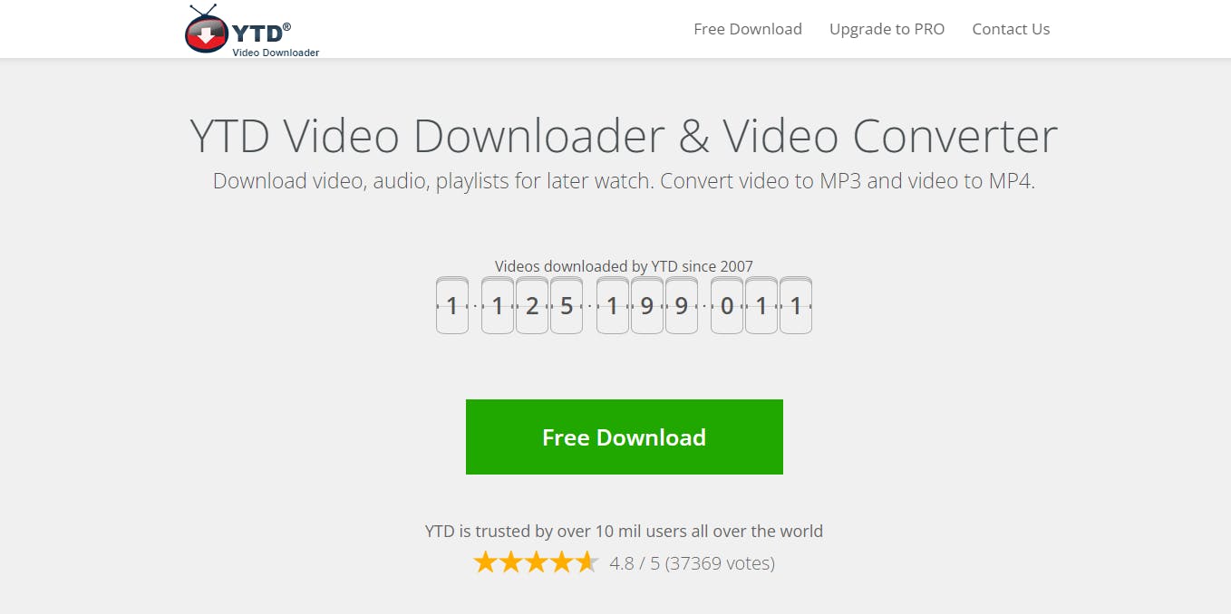Go to the Contact Us page
Image resolution: width=1231 pixels, height=614 pixels.
[1011, 29]
